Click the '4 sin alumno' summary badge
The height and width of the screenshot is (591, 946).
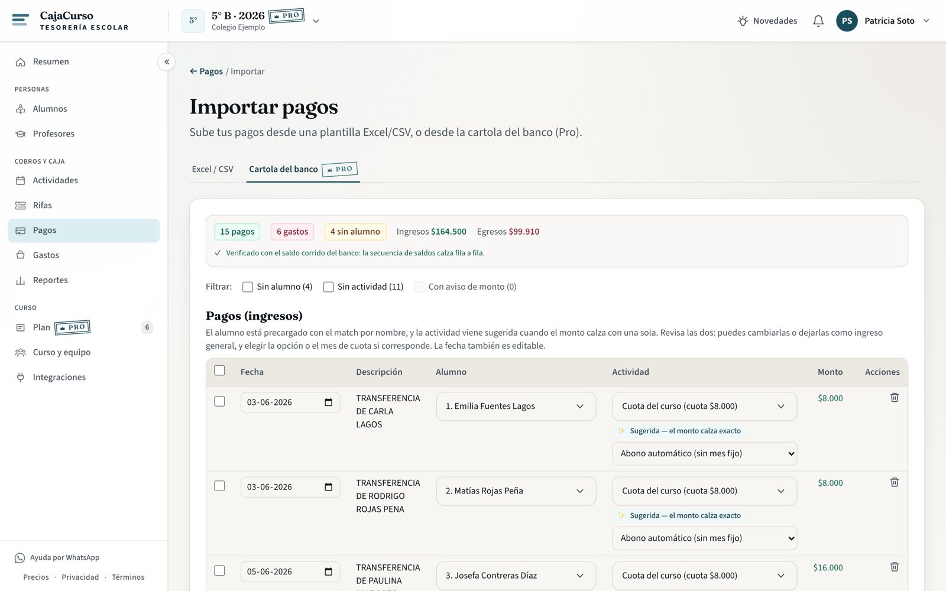click(355, 232)
